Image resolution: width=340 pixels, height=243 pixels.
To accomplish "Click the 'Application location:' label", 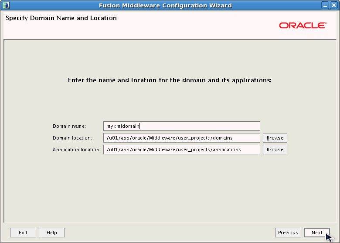I will pyautogui.click(x=77, y=150).
